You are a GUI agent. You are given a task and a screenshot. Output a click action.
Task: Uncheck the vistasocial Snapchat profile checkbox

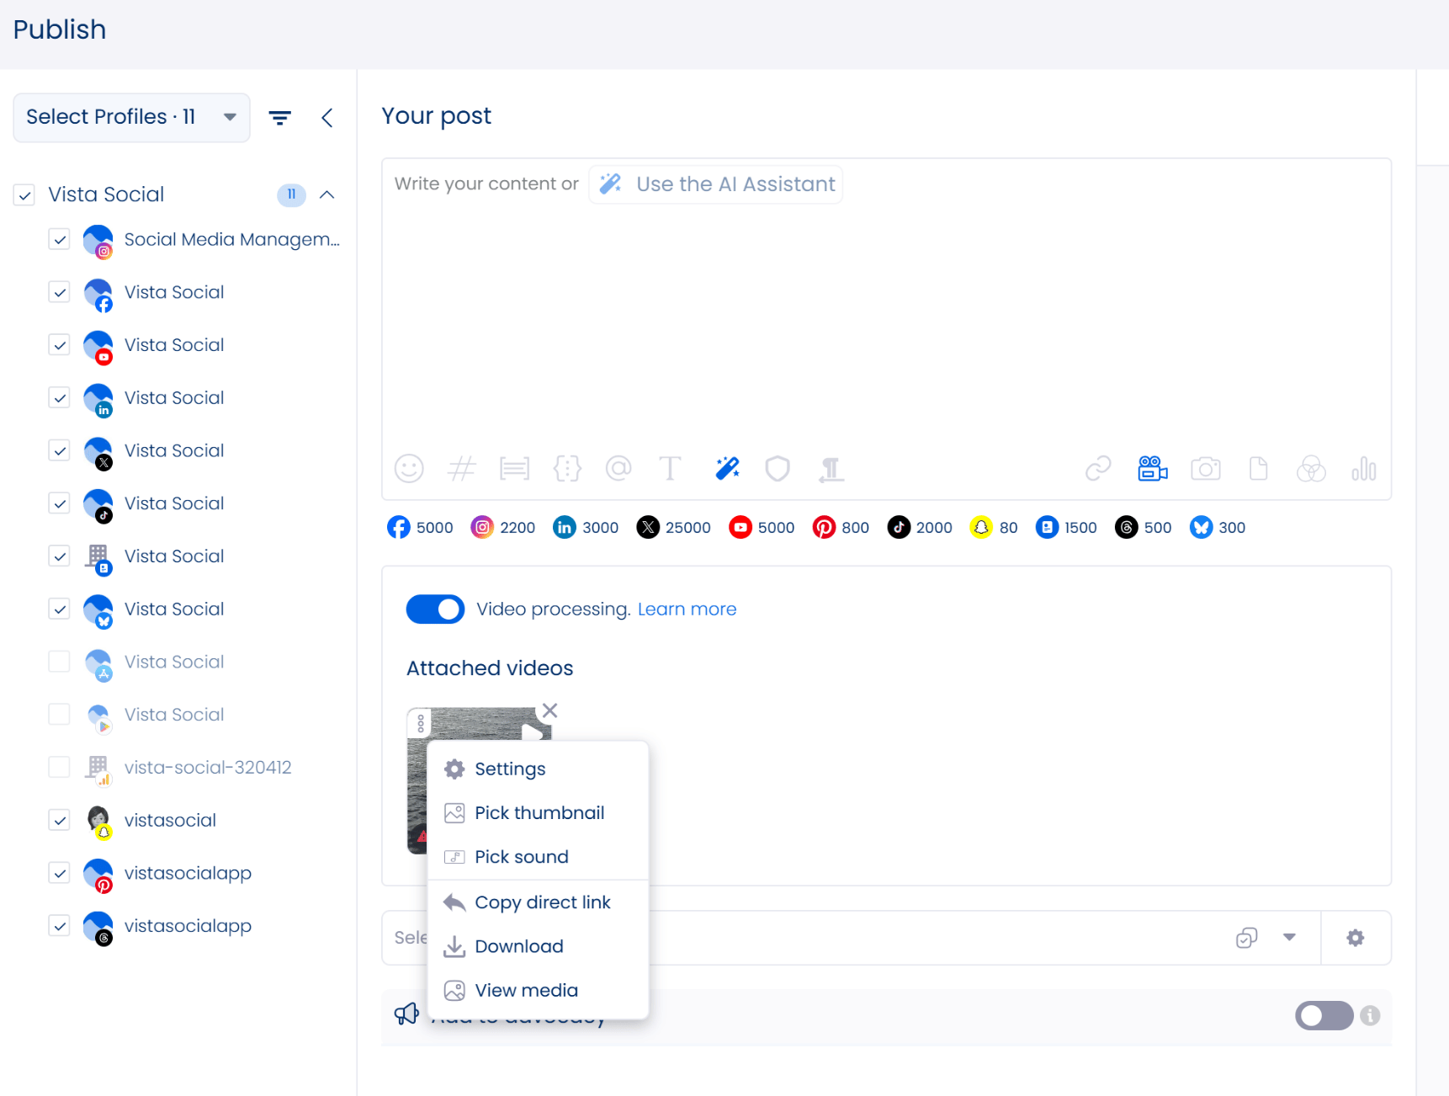[59, 821]
